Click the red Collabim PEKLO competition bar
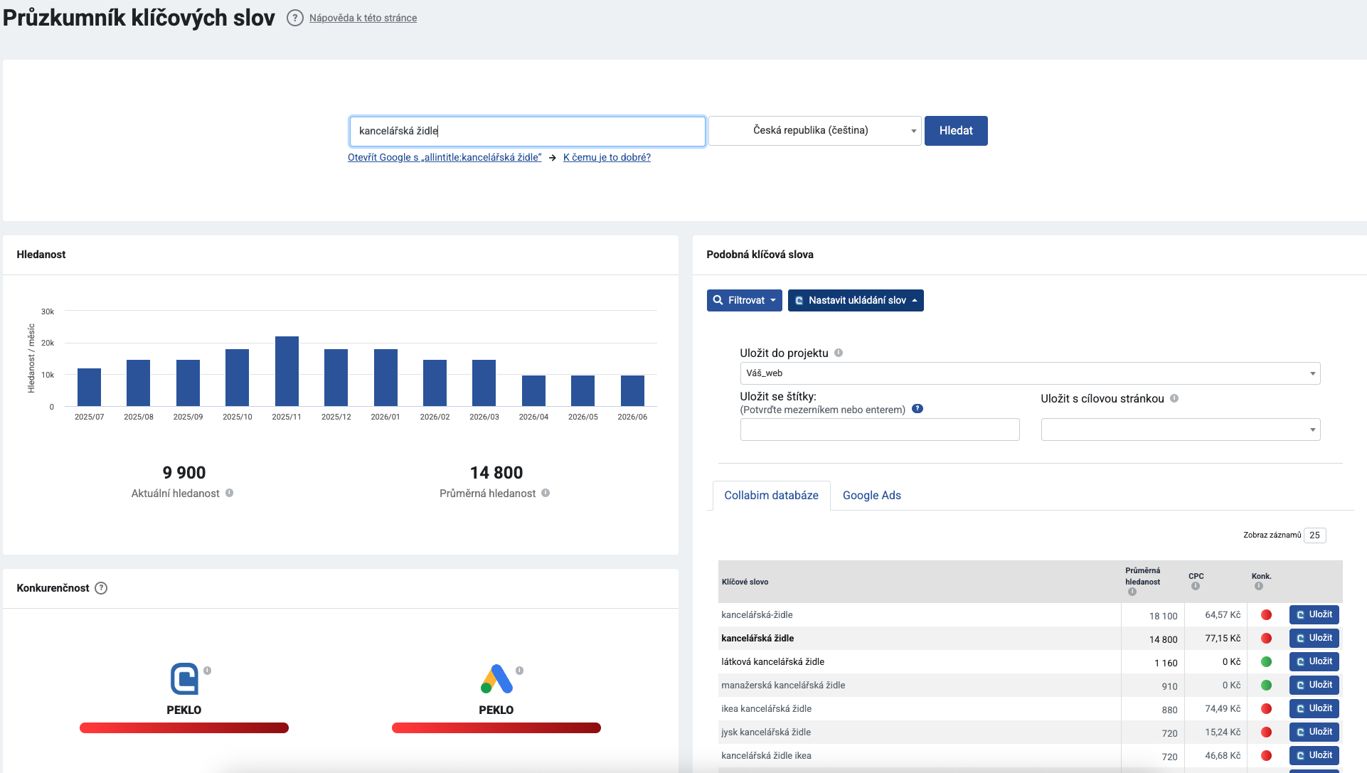The height and width of the screenshot is (773, 1367). click(184, 727)
